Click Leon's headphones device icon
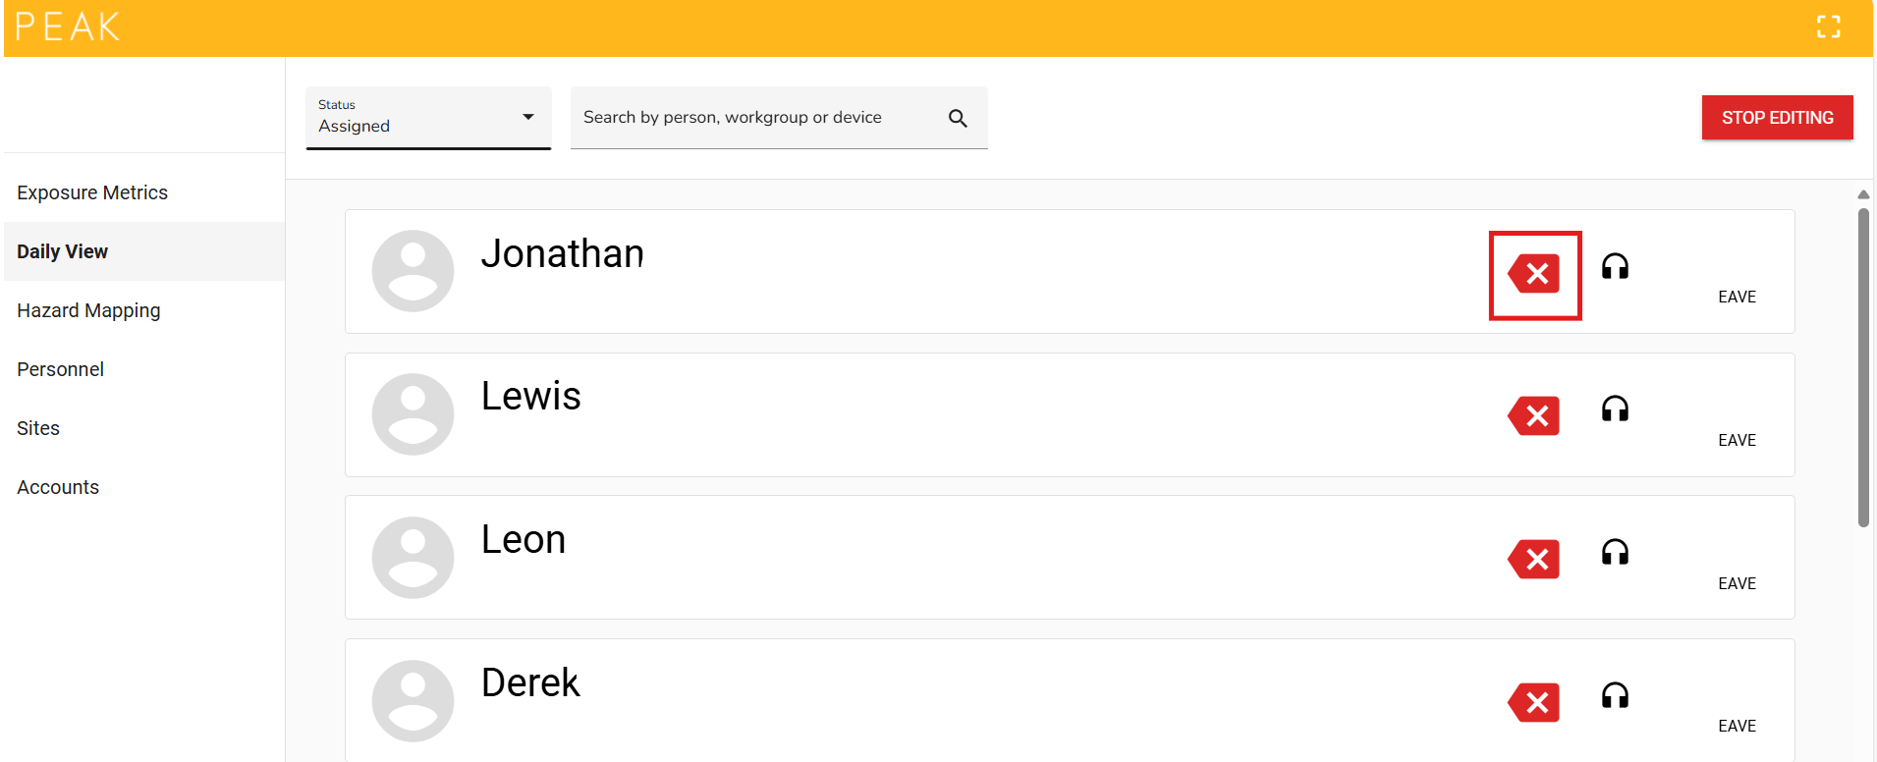This screenshot has width=1877, height=762. [1615, 553]
